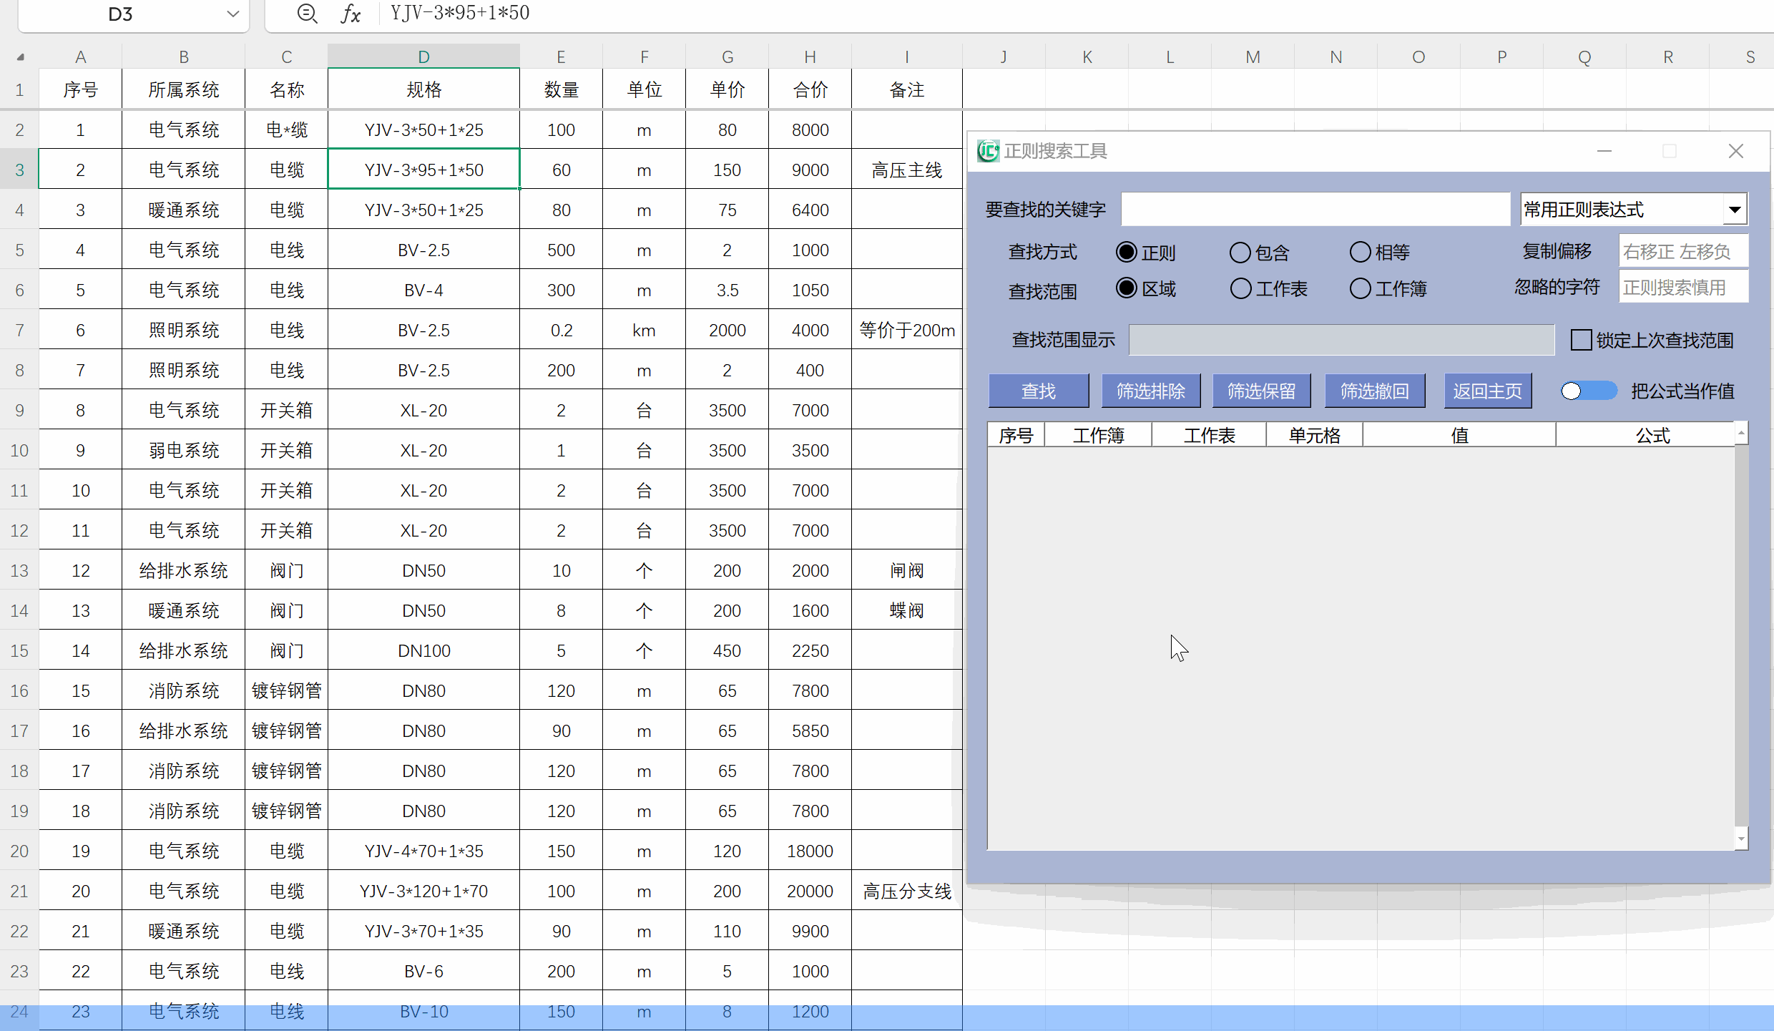Click the 返回主页 button
Screen dimensions: 1774x1031
[x=1488, y=391]
